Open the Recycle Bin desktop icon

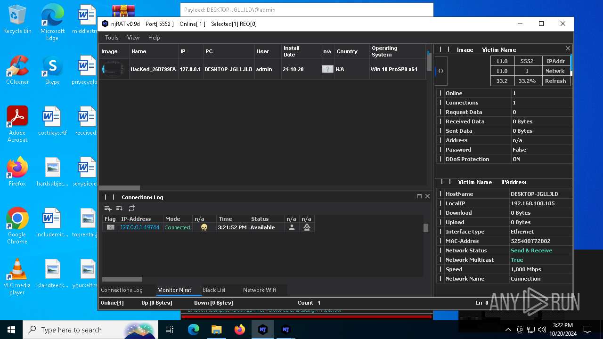[17, 20]
